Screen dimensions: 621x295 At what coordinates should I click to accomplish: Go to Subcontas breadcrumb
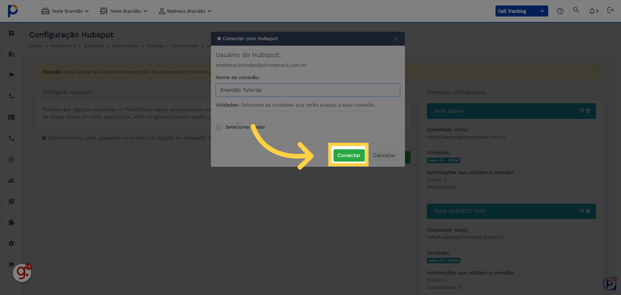click(x=94, y=46)
